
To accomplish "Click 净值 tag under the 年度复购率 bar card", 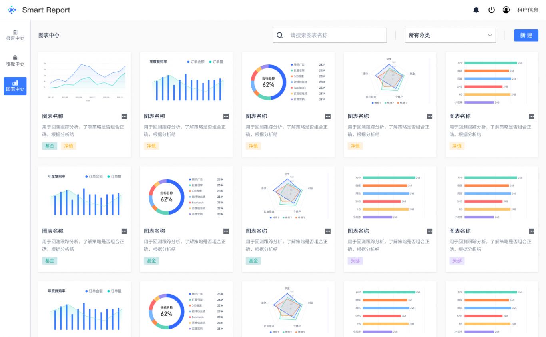I will tap(151, 146).
